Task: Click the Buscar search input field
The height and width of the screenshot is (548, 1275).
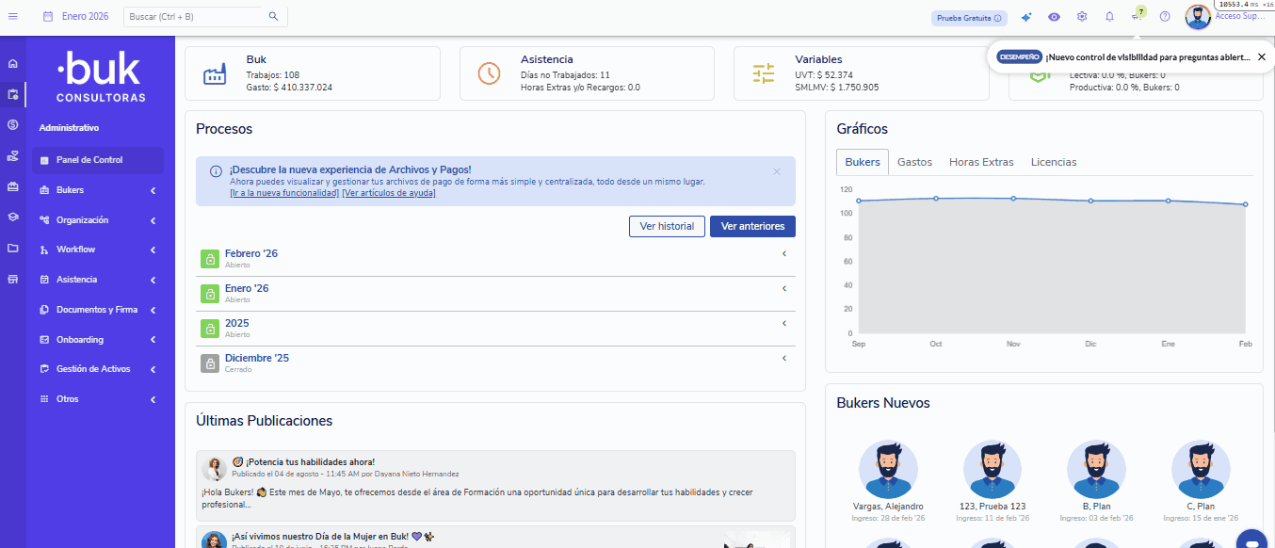Action: tap(196, 17)
